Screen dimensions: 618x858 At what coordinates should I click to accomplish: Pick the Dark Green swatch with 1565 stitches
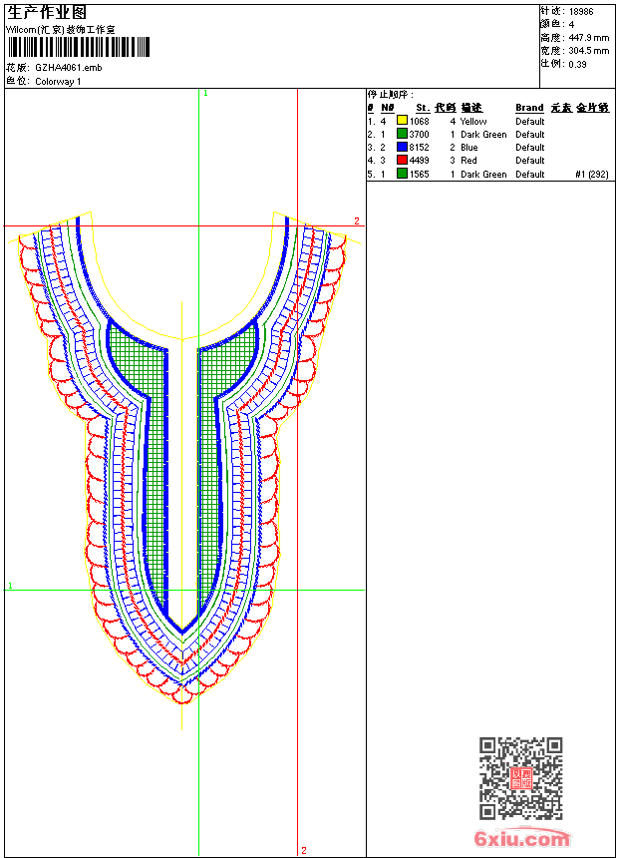(402, 174)
